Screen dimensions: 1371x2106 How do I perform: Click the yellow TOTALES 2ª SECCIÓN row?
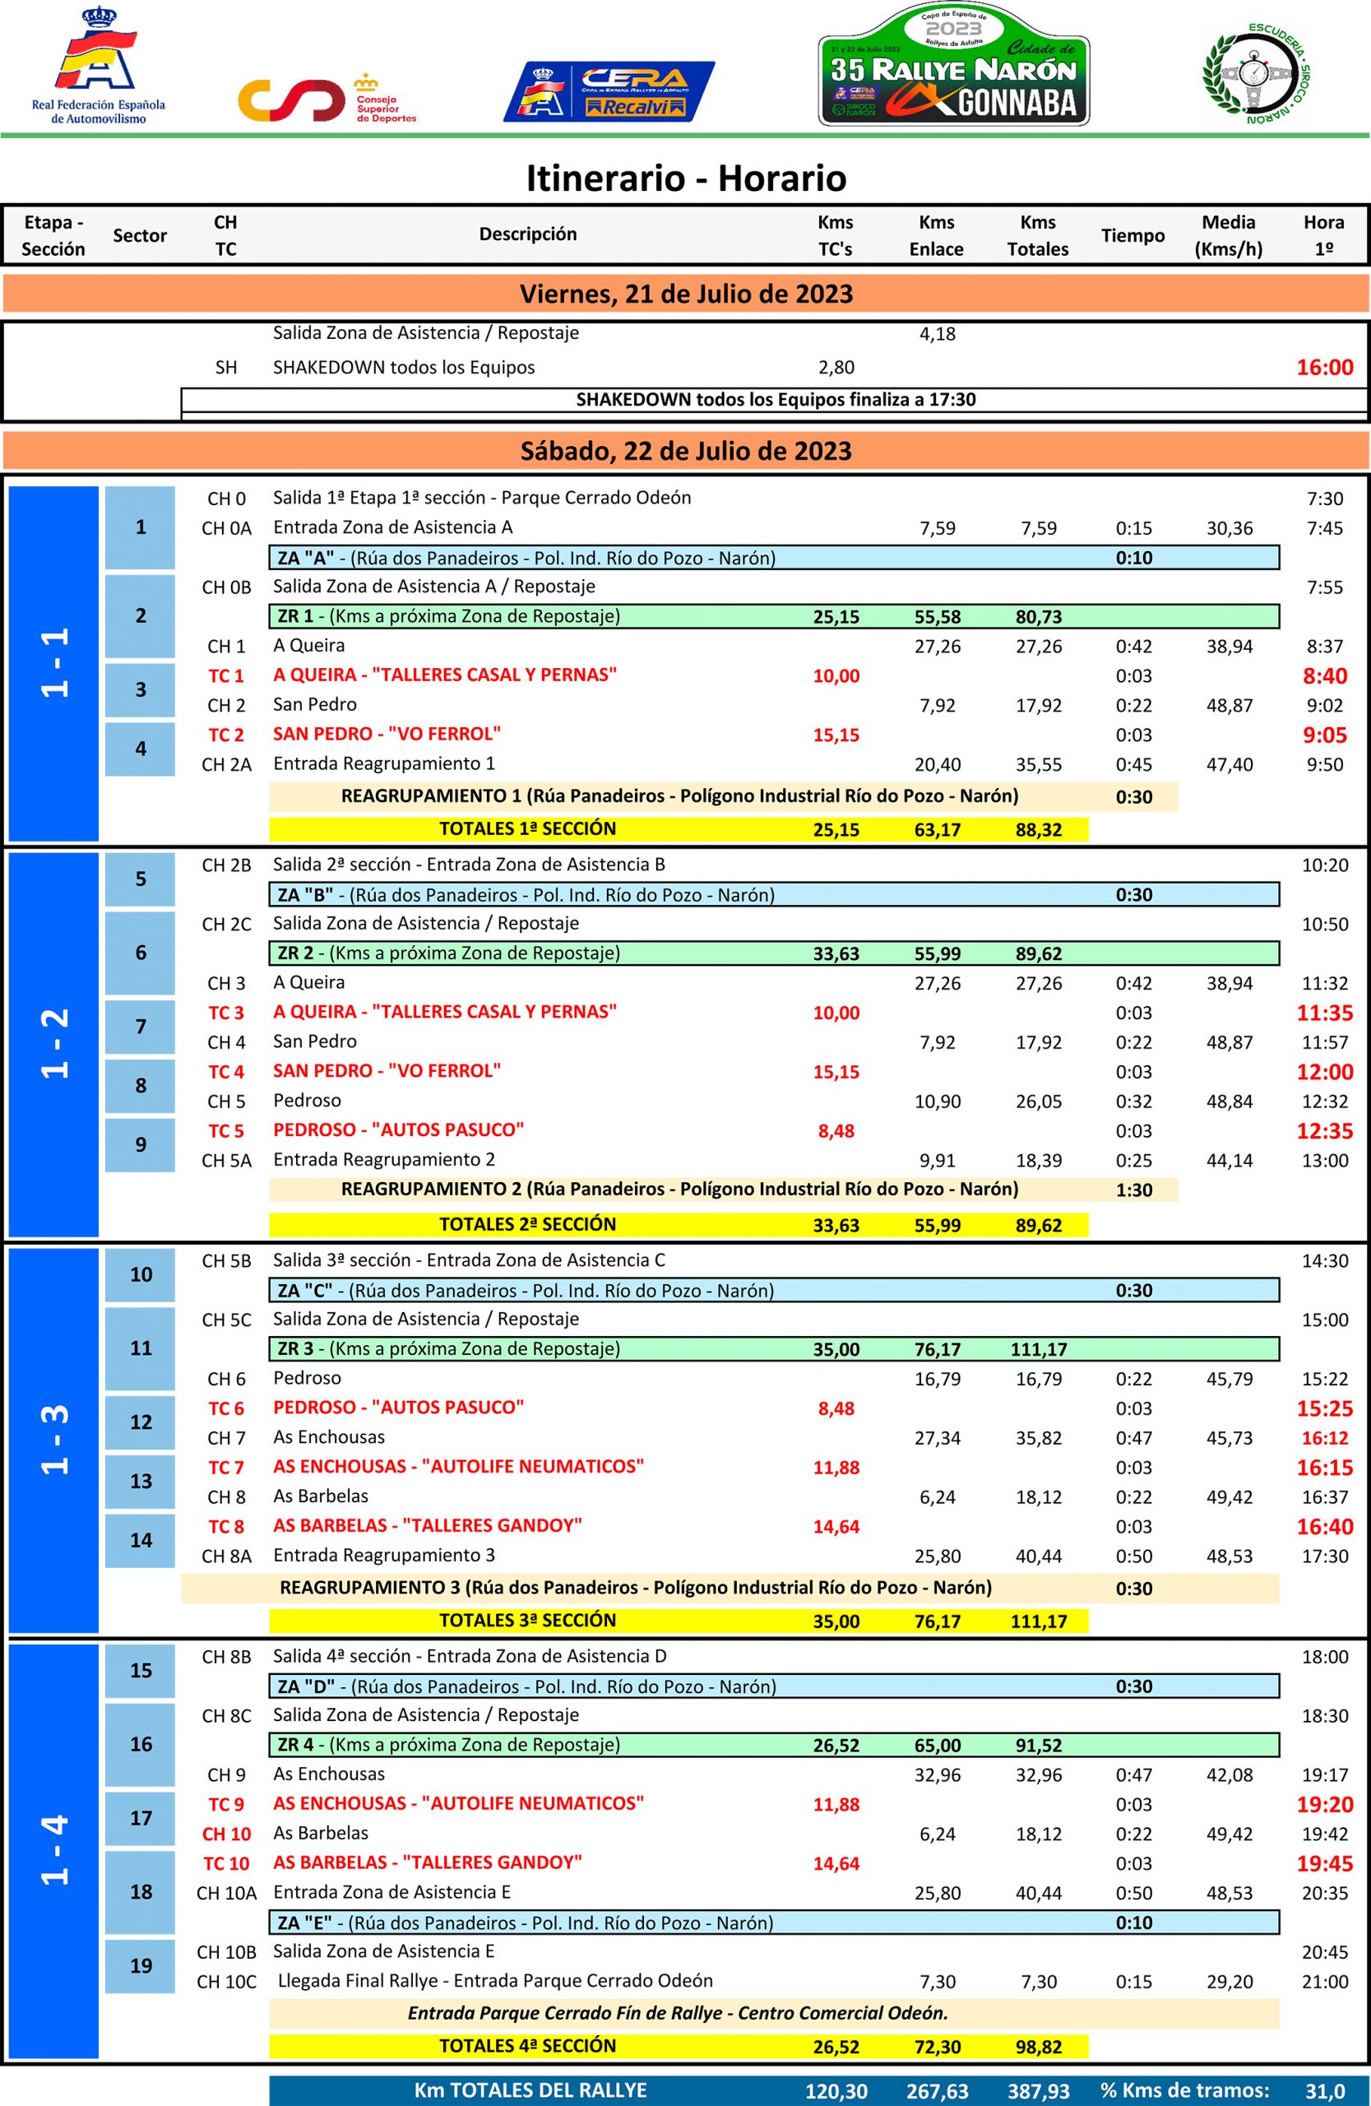(679, 1225)
